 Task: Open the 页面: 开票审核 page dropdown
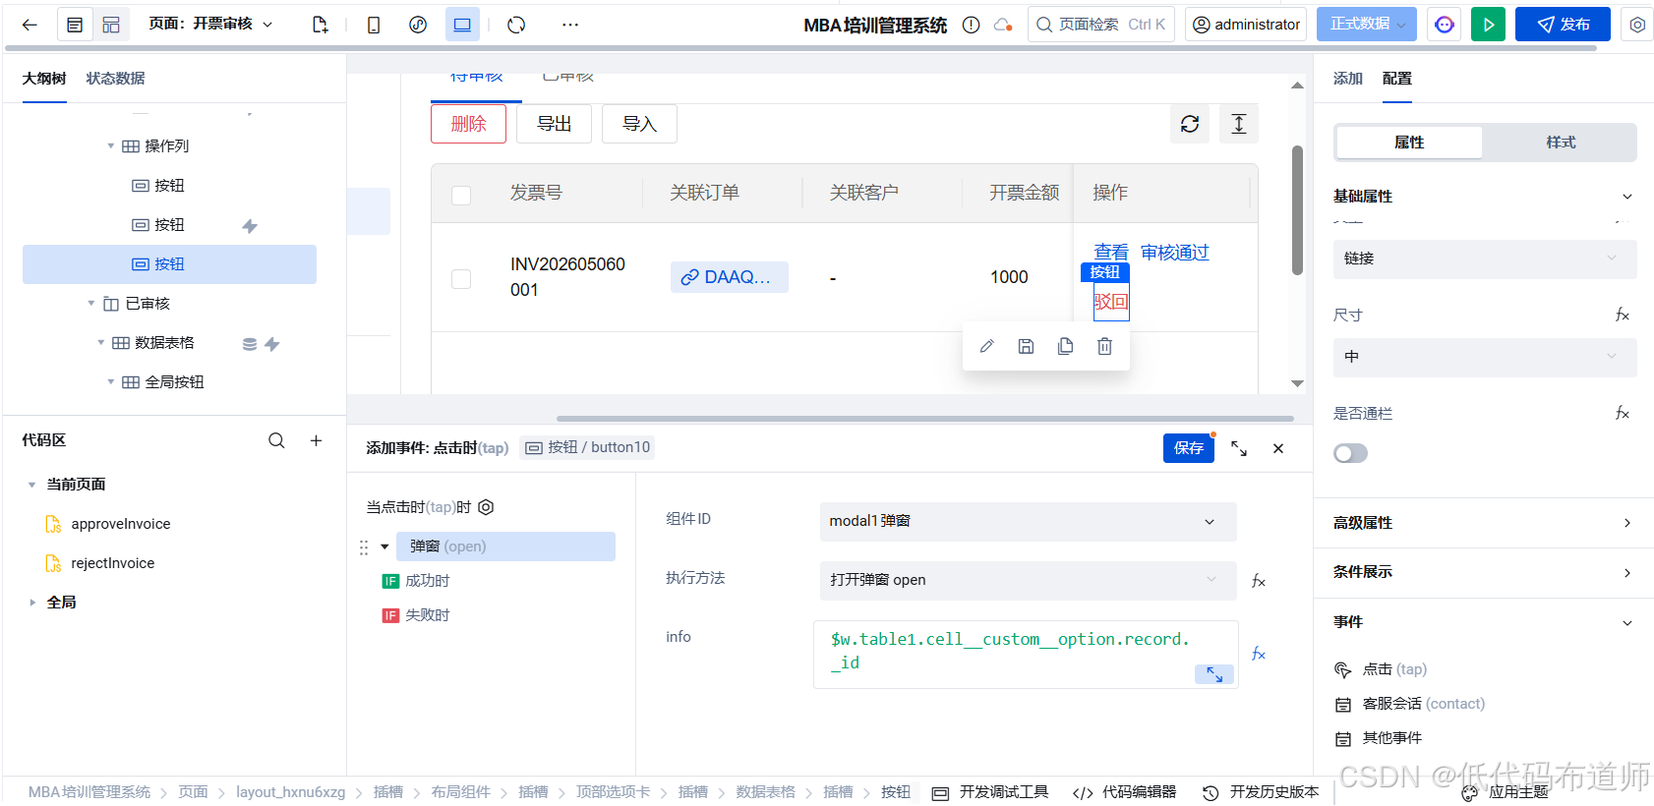pyautogui.click(x=210, y=24)
